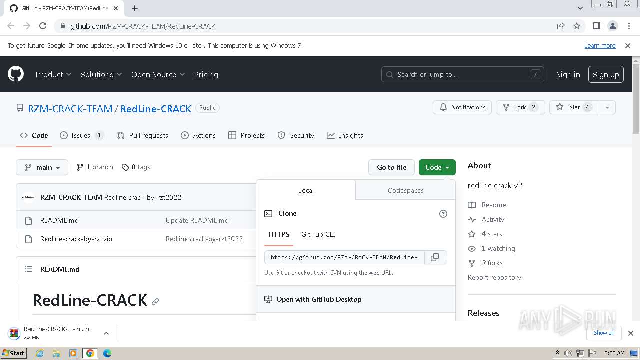Image resolution: width=640 pixels, height=360 pixels.
Task: View 0 tags link
Action: (x=136, y=167)
